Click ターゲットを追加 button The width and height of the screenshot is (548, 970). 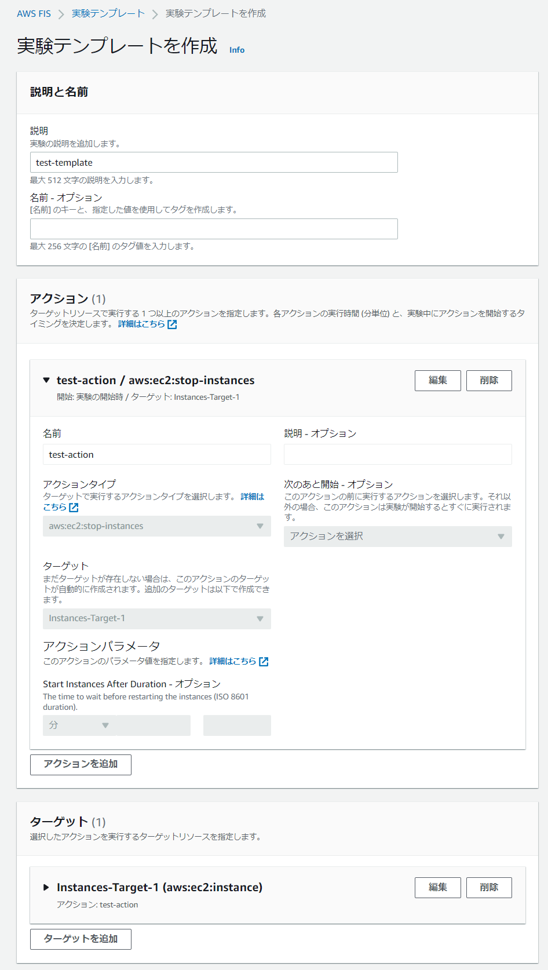pyautogui.click(x=81, y=939)
